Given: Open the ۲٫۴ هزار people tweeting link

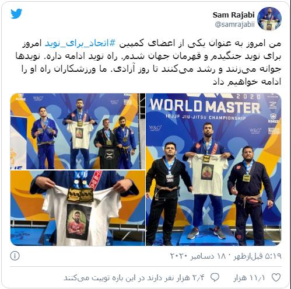Looking at the screenshot, I should 134,277.
